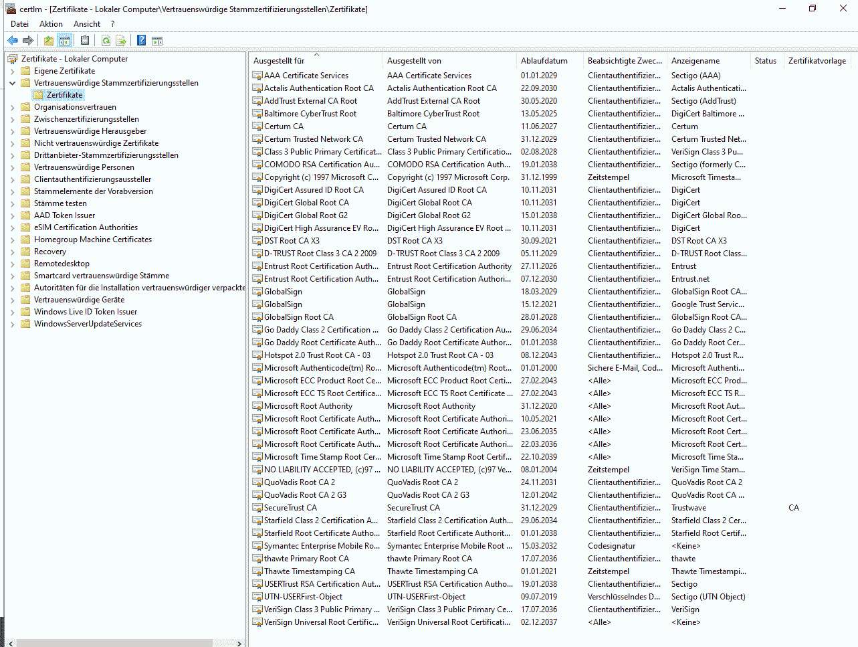Open the Ansicht menu
Screen dimensions: 858x647
click(x=87, y=24)
